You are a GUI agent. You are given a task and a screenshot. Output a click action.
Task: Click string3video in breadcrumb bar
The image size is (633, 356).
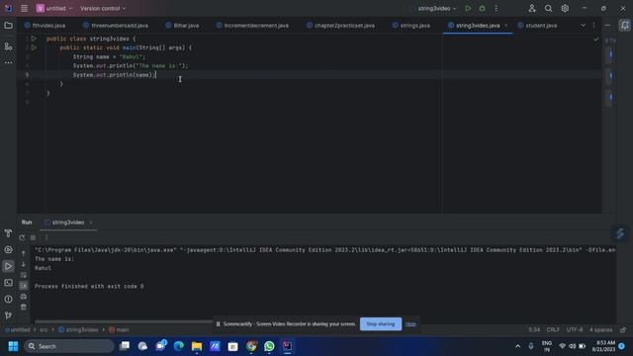pos(78,329)
